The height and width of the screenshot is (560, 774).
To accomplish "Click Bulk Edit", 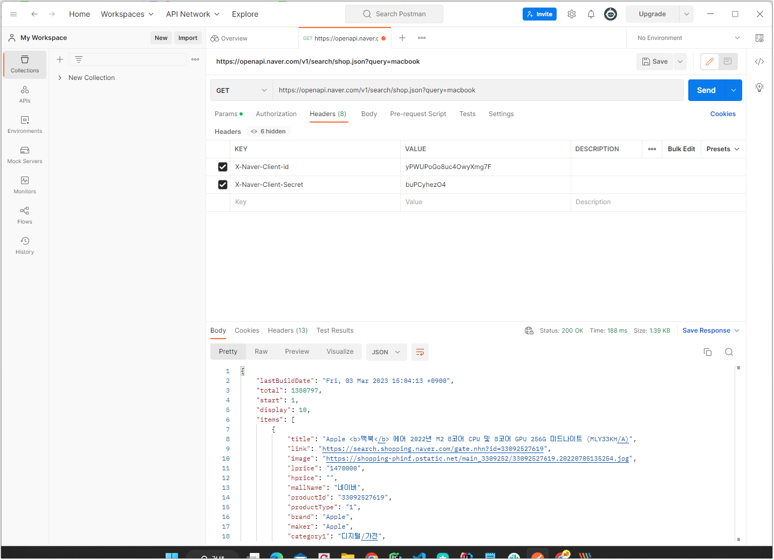I will point(681,149).
